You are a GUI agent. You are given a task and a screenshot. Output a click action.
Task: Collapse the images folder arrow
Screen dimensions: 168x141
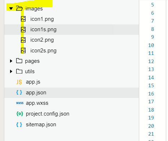tap(11, 9)
